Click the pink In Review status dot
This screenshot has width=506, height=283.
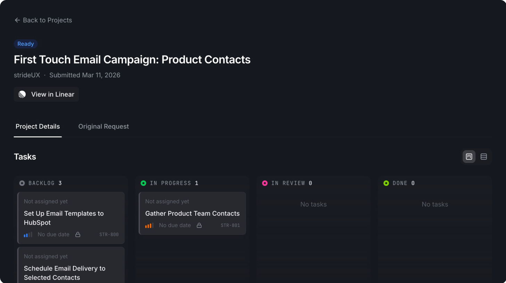click(265, 183)
